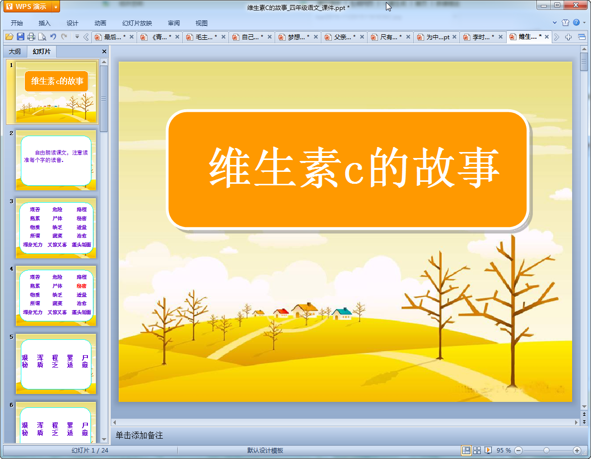Image resolution: width=591 pixels, height=459 pixels.
Task: Click the skin (shirt) icon
Action: coord(565,23)
